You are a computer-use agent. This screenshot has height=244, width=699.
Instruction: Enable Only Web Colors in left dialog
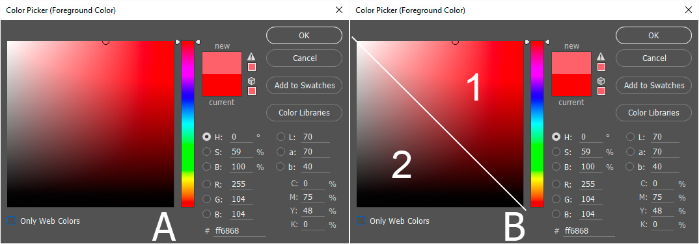coord(12,221)
